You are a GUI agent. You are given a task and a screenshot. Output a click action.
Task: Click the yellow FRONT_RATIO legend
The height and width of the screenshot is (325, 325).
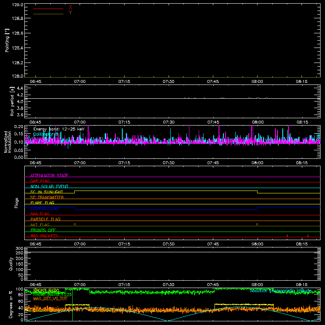click(x=46, y=290)
